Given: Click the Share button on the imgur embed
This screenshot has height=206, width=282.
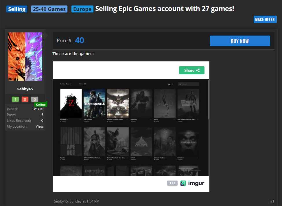Looking at the screenshot, I should pyautogui.click(x=192, y=70).
